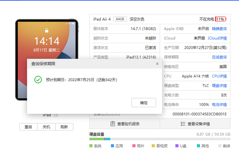Click production date 2020年12月27日

[x=198, y=48]
